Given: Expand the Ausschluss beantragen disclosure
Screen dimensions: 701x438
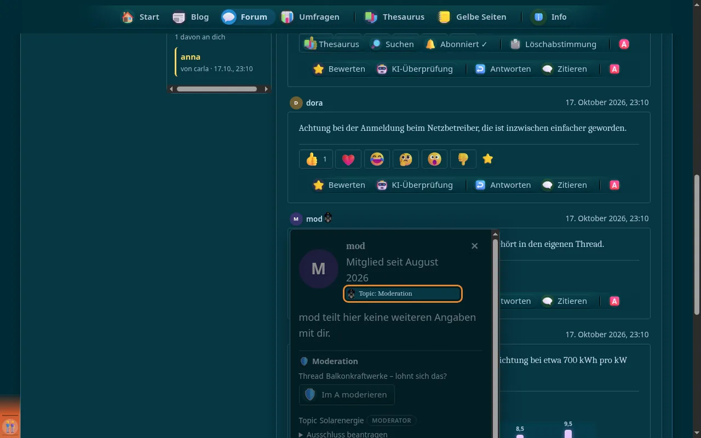Looking at the screenshot, I should [343, 434].
